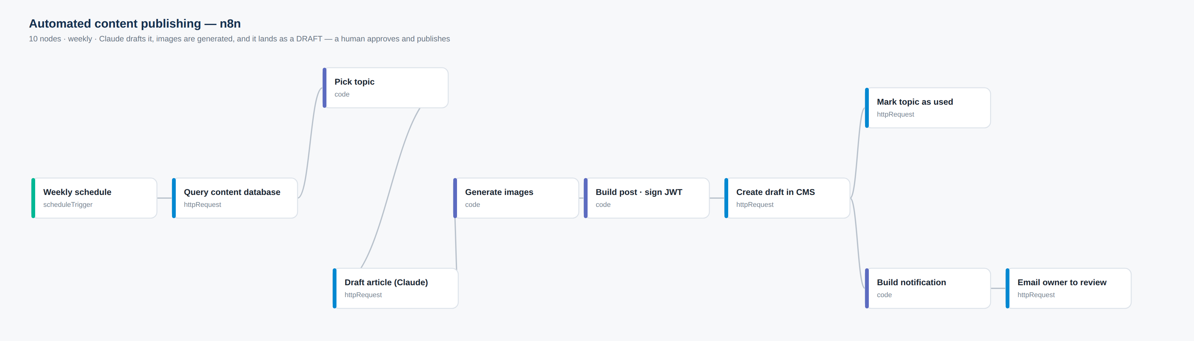Select the Weekly schedule trigger node
Image resolution: width=1194 pixels, height=341 pixels.
[94, 198]
